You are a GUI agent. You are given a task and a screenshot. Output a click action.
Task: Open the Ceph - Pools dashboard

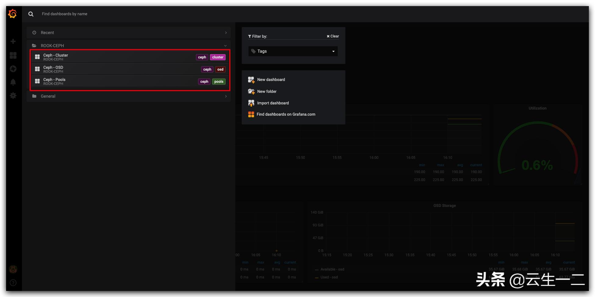pyautogui.click(x=130, y=81)
